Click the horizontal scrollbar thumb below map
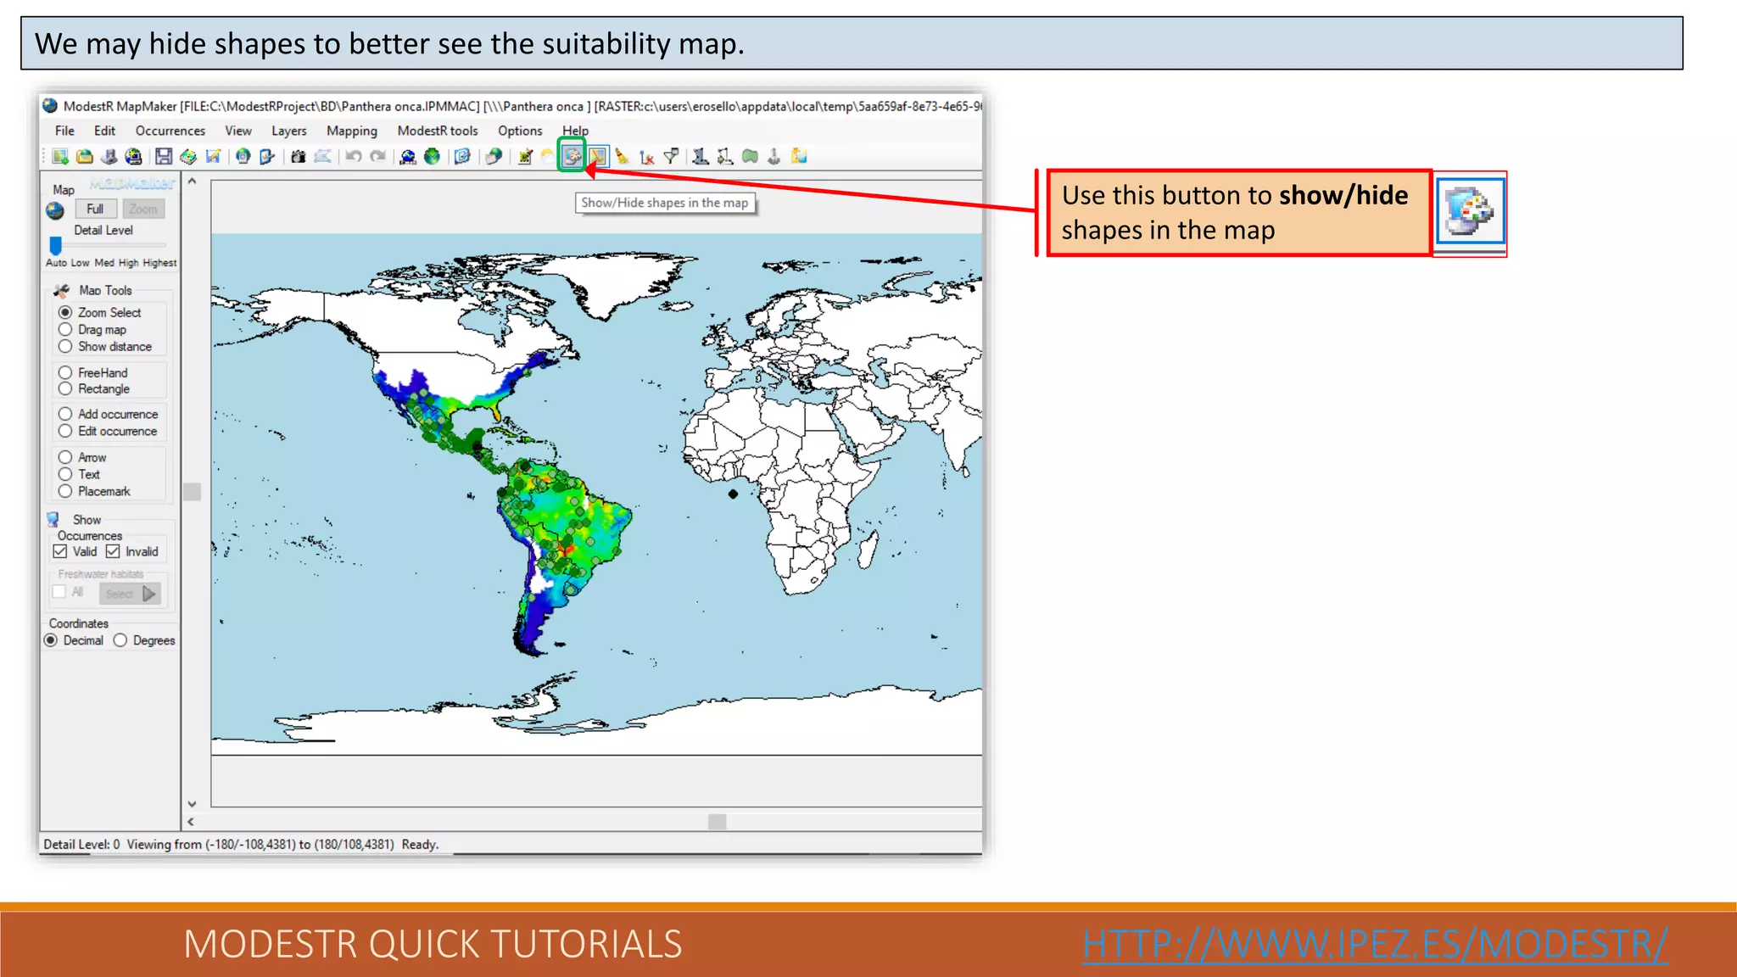This screenshot has width=1737, height=977. click(x=718, y=822)
